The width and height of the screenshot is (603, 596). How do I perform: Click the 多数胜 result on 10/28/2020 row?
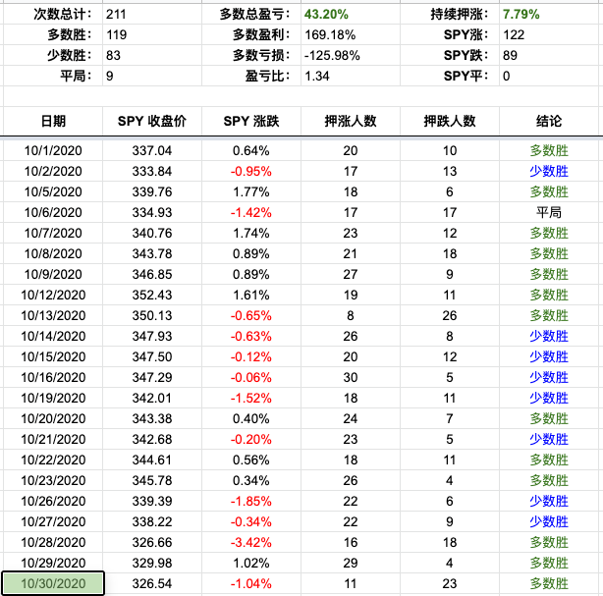coord(549,543)
